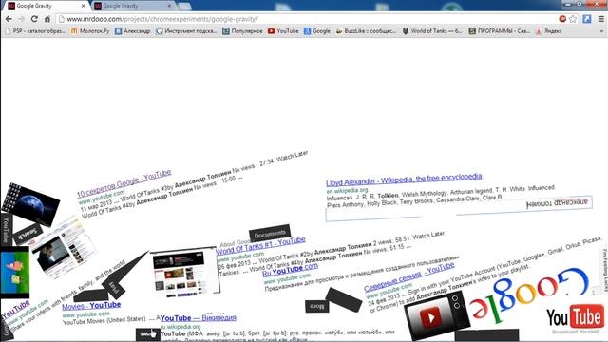608x342 pixels.
Task: Click the black Documents button
Action: tap(270, 234)
